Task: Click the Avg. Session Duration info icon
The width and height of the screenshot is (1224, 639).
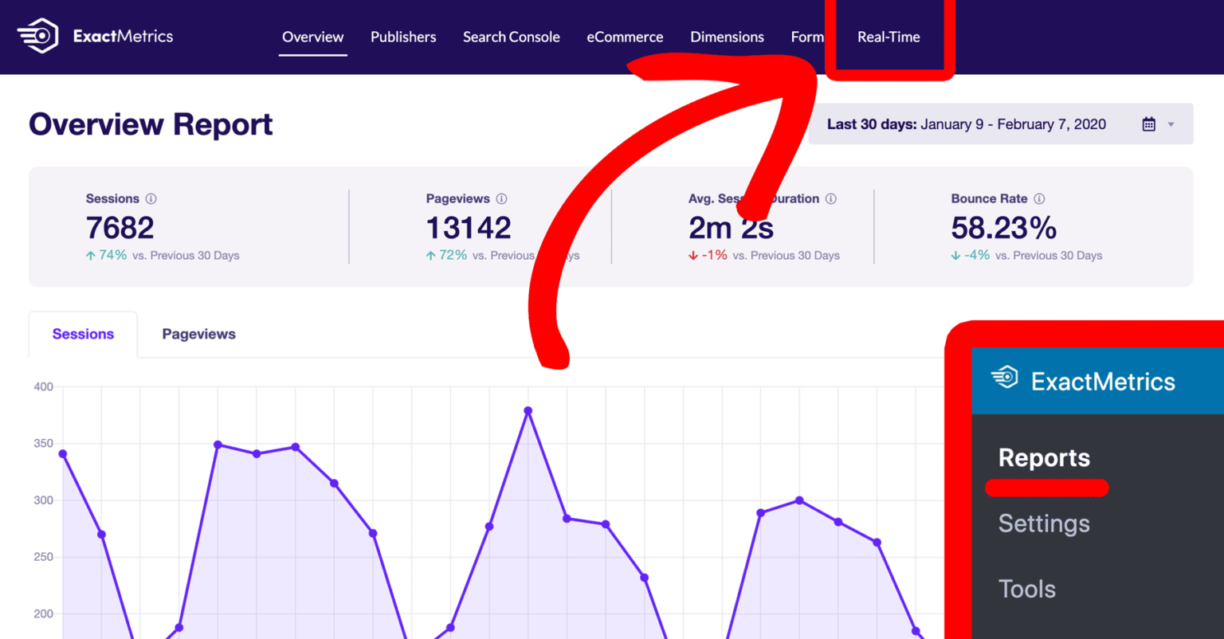Action: click(x=831, y=198)
